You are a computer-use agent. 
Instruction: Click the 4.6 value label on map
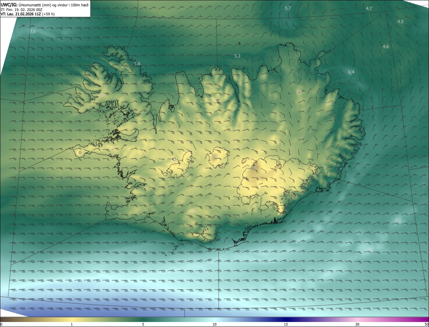pyautogui.click(x=386, y=46)
